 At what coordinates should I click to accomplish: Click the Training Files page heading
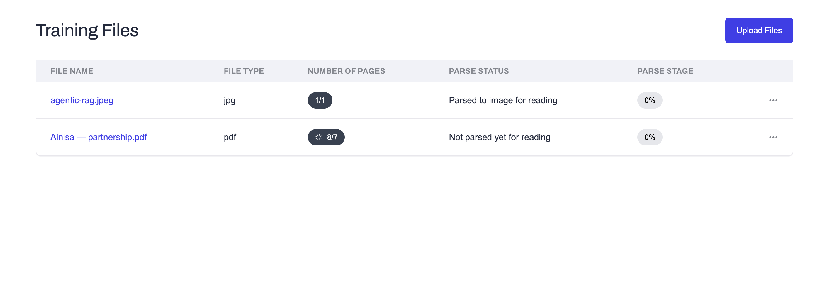coord(87,31)
